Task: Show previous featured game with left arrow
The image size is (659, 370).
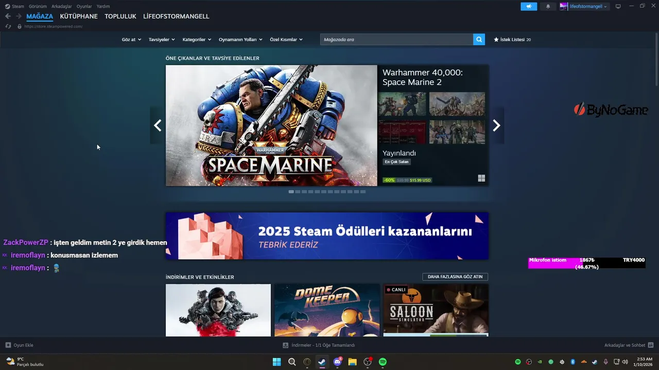Action: coord(158,125)
